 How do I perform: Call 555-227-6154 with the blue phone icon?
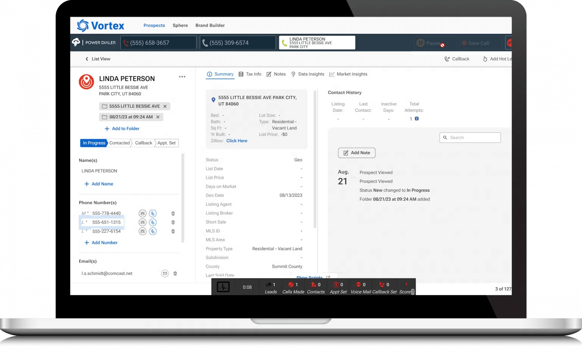pos(153,231)
